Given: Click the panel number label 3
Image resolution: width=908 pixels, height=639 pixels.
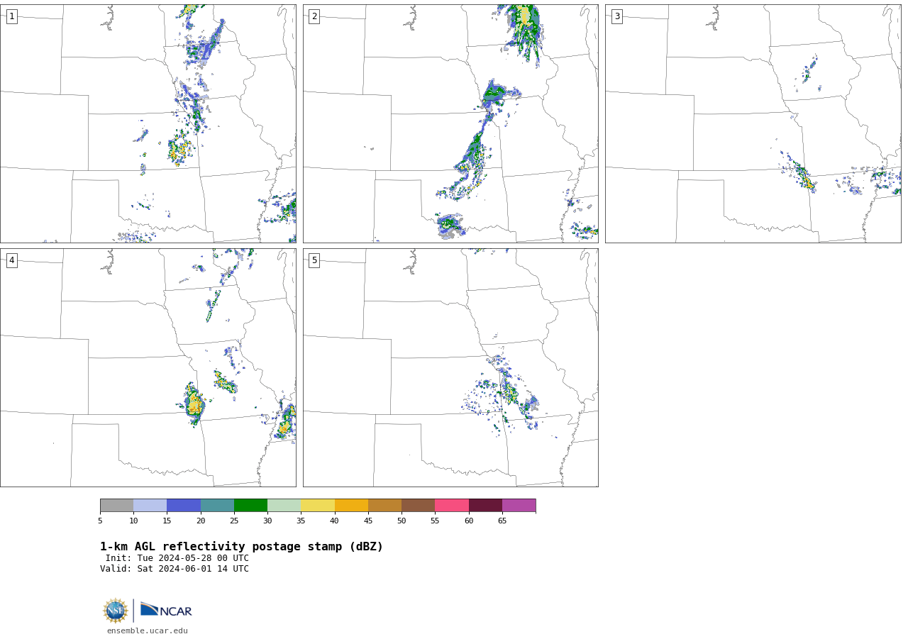Looking at the screenshot, I should coord(616,16).
